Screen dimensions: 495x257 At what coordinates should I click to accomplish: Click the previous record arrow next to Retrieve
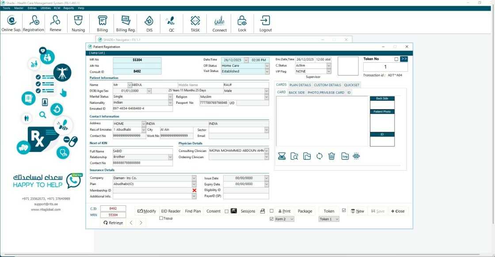pos(131,223)
